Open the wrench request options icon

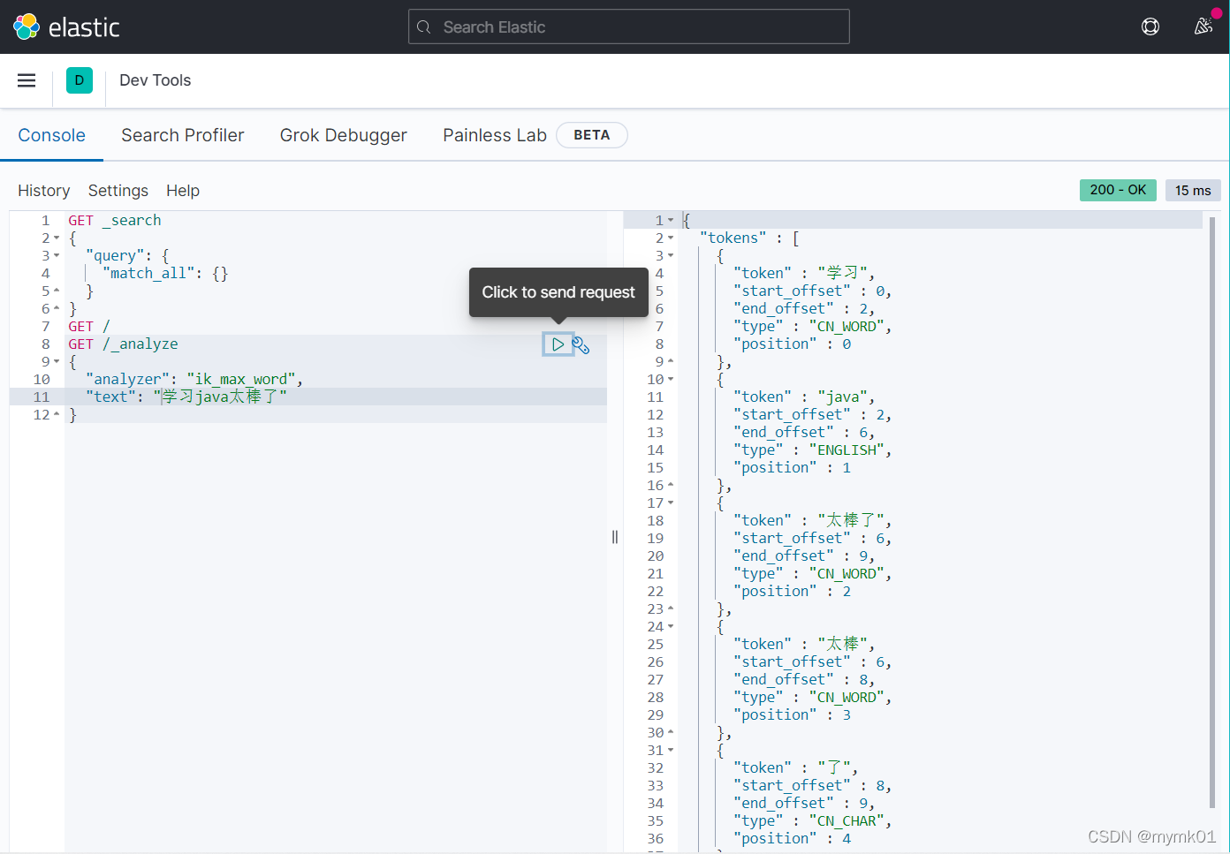[x=581, y=344]
